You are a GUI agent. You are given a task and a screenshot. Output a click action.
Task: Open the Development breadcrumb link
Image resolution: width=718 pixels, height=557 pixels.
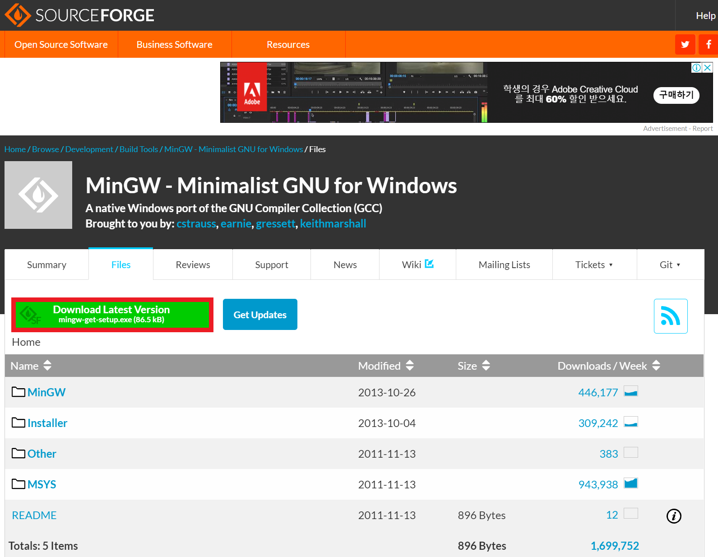(89, 149)
